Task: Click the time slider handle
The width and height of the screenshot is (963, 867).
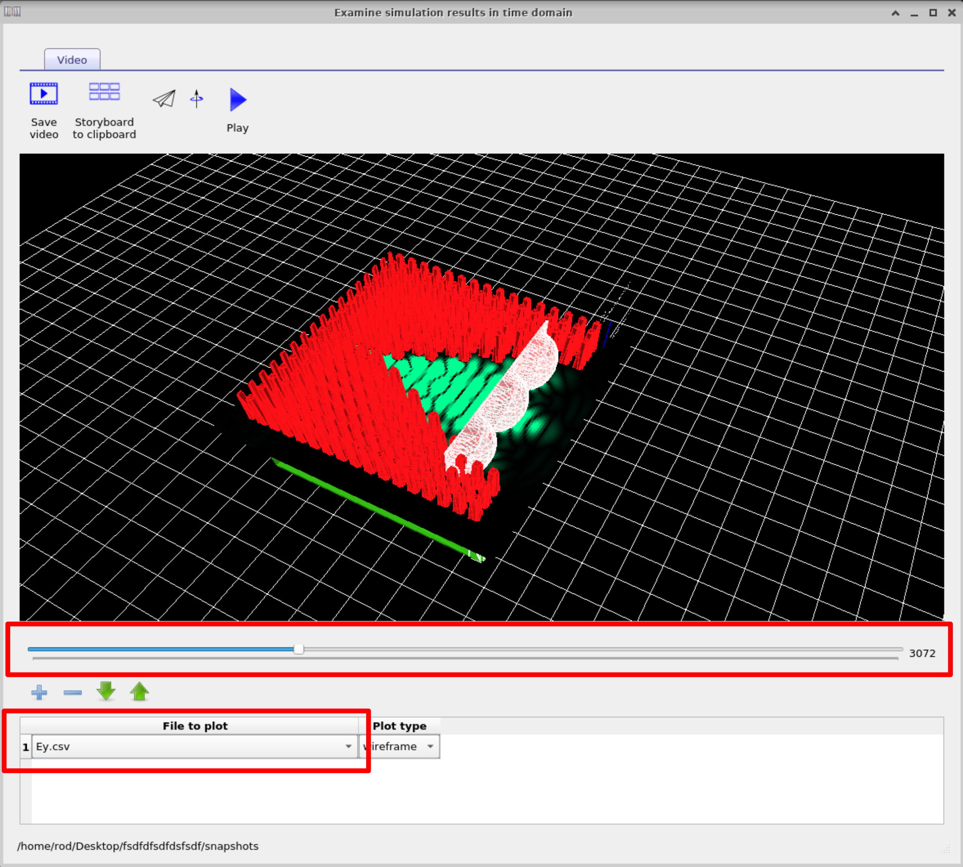Action: click(299, 649)
